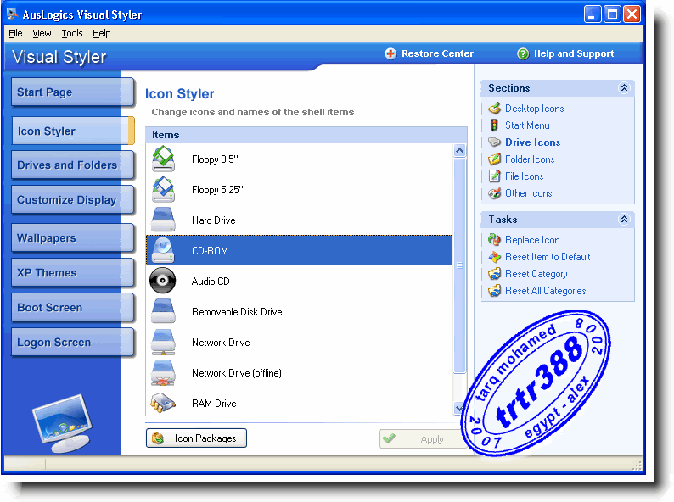Viewport: 674px width, 502px height.
Task: Click the Network Drive (offline) icon
Action: [x=163, y=373]
